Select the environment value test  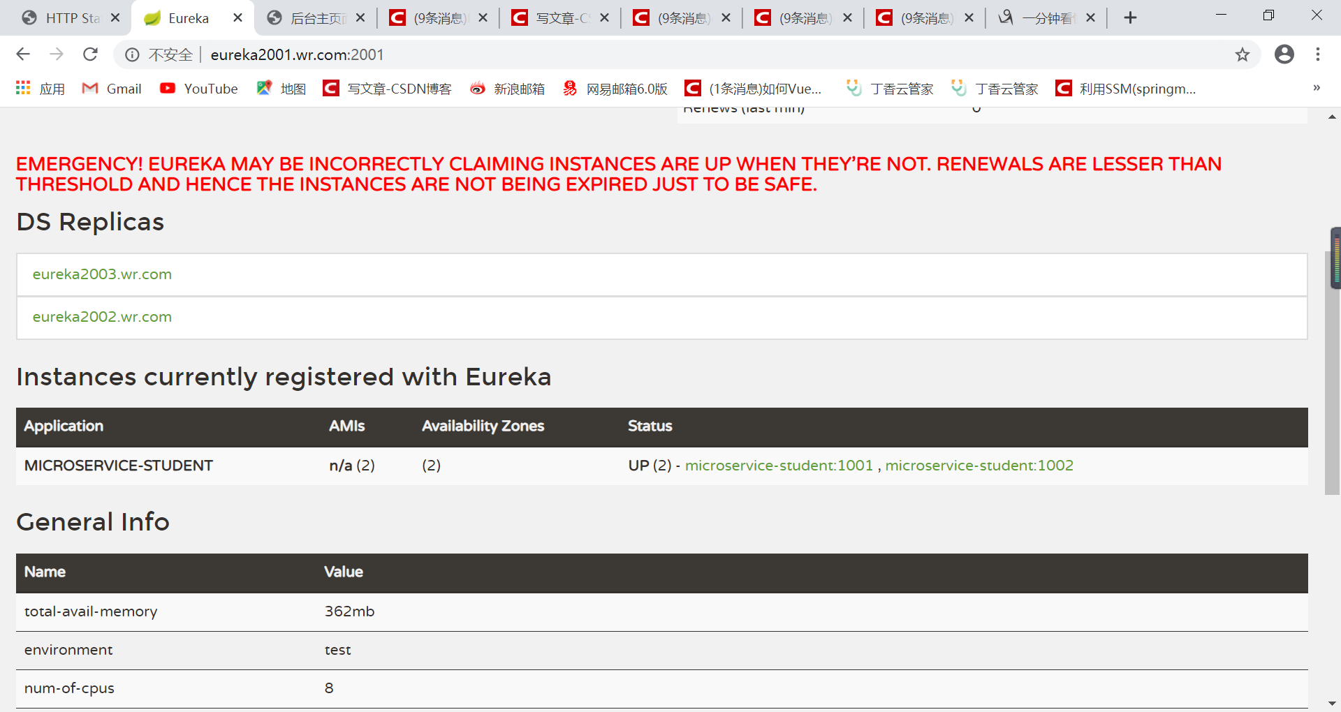tap(337, 650)
